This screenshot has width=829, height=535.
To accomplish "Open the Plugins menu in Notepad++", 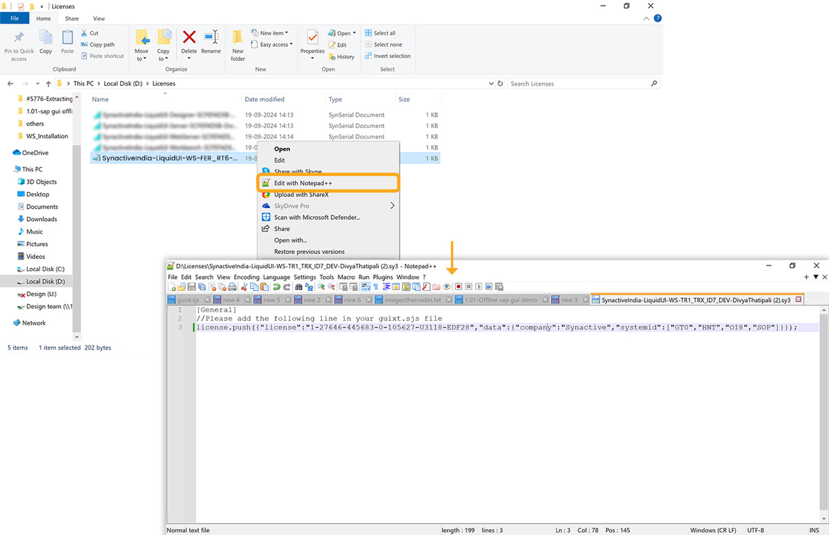I will [383, 277].
